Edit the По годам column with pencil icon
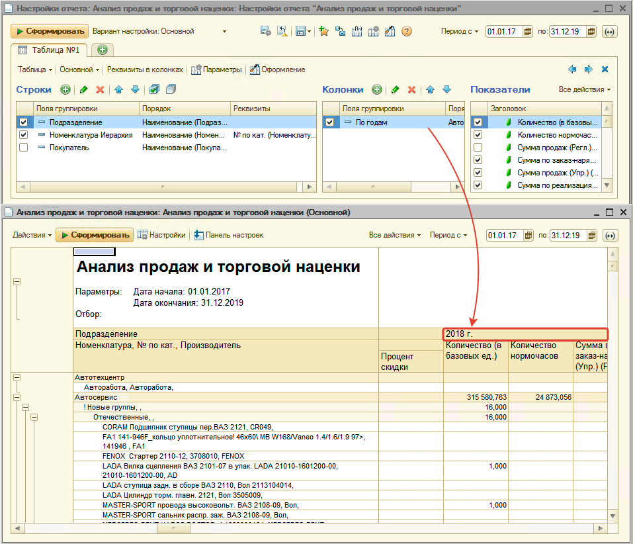Viewport: 633px width, 544px height. [394, 91]
